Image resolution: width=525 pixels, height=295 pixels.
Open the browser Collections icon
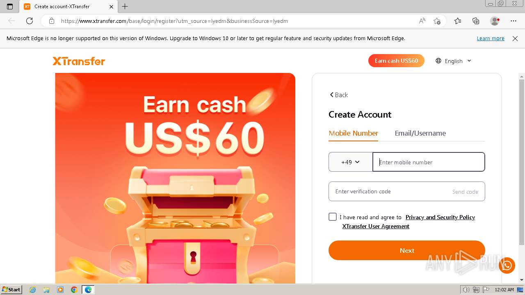tap(476, 21)
